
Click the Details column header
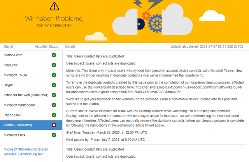tap(70, 47)
